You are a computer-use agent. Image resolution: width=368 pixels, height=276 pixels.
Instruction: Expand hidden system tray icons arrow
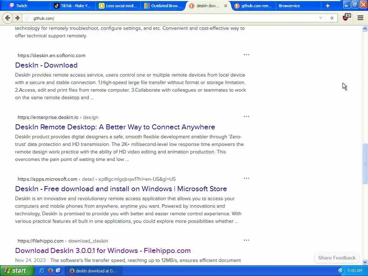click(341, 271)
